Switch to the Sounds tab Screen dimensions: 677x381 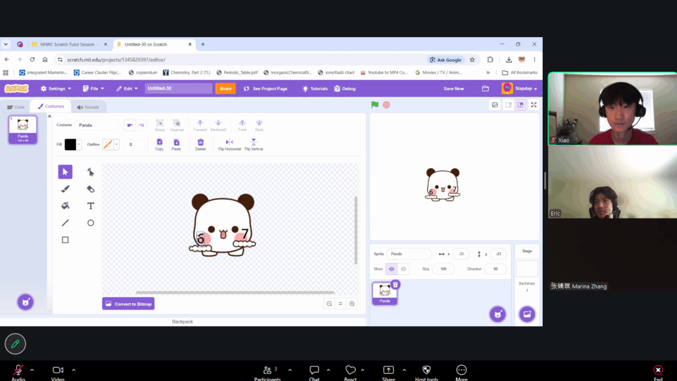[88, 107]
